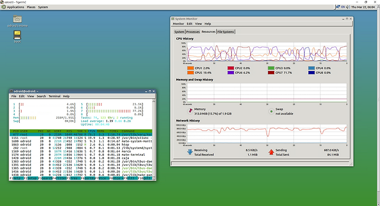
Task: Open the Help menu in terminal window
Action: (x=66, y=96)
